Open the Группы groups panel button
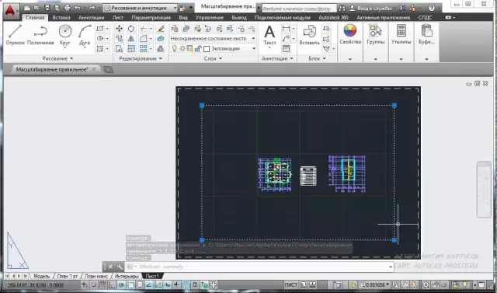Screen dimensions: 497x293 coord(375,35)
